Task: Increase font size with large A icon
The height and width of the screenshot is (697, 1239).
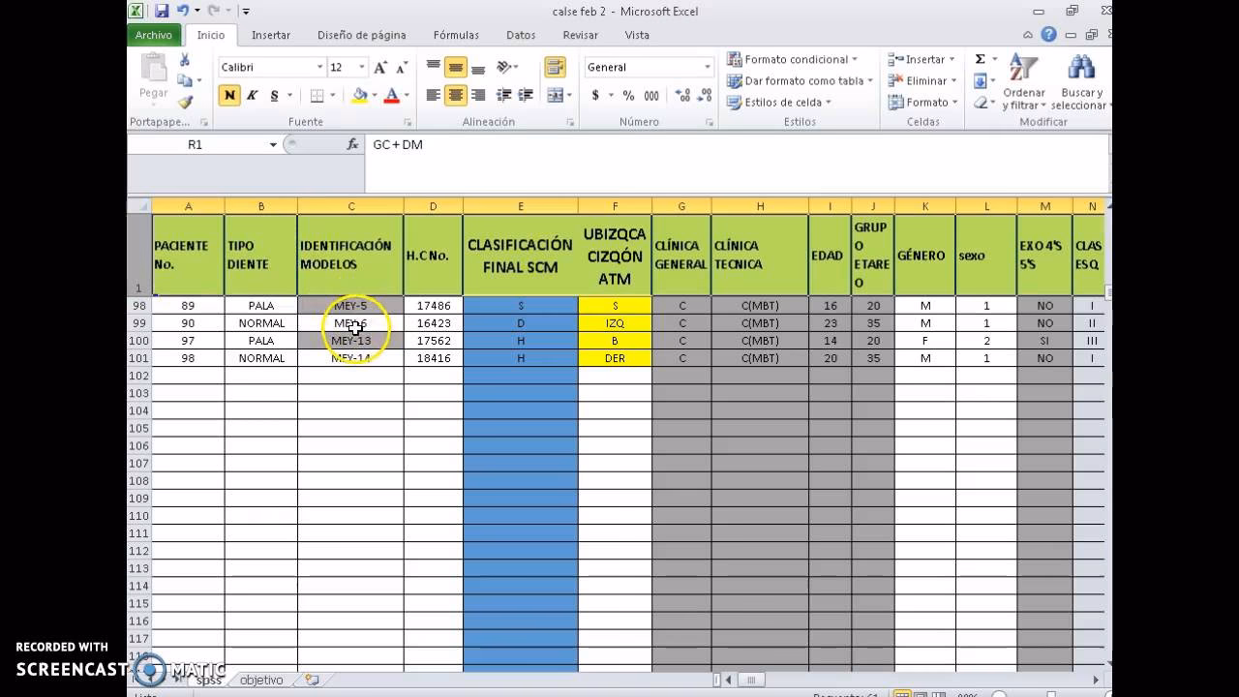Action: click(380, 68)
